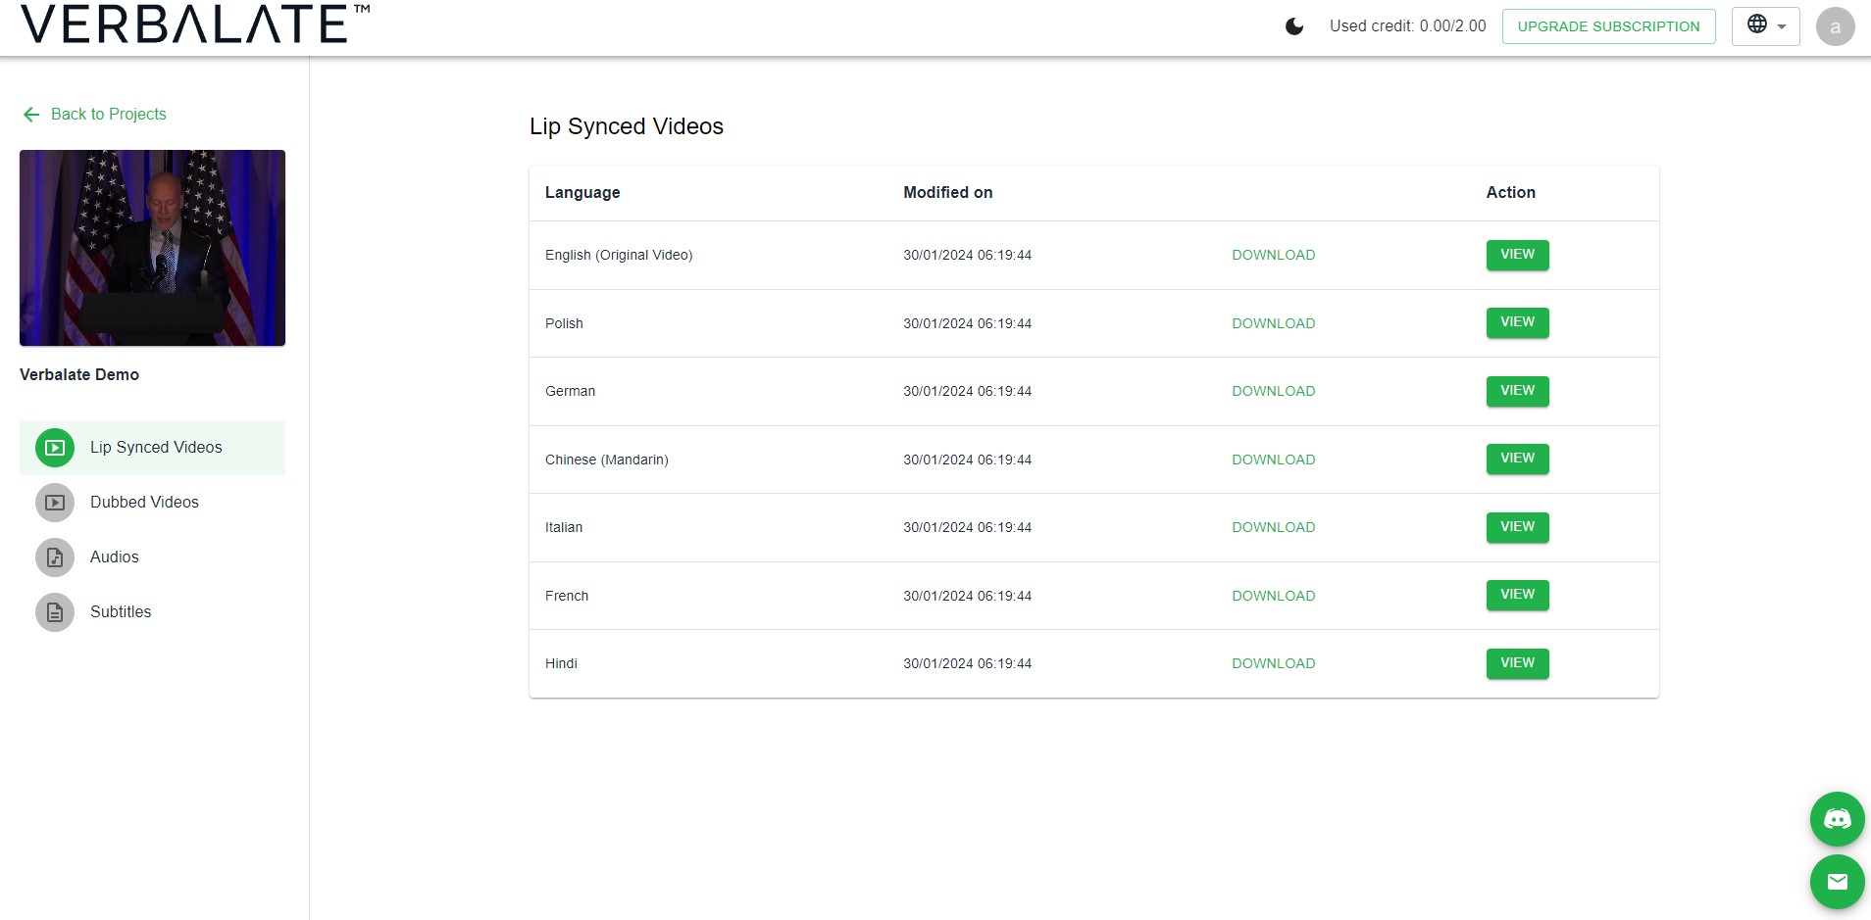
Task: View the French video
Action: [1517, 595]
